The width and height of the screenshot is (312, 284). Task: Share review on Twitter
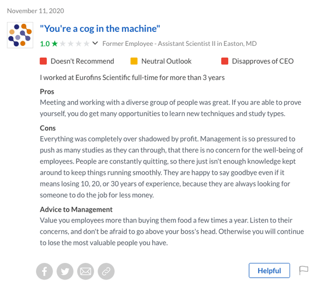[64, 271]
